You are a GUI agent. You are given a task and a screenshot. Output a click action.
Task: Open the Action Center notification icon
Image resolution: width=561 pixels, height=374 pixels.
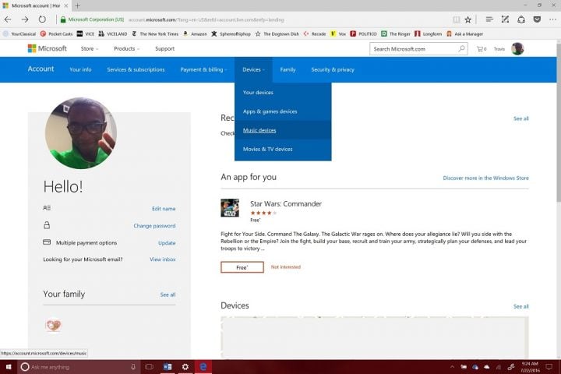click(549, 367)
